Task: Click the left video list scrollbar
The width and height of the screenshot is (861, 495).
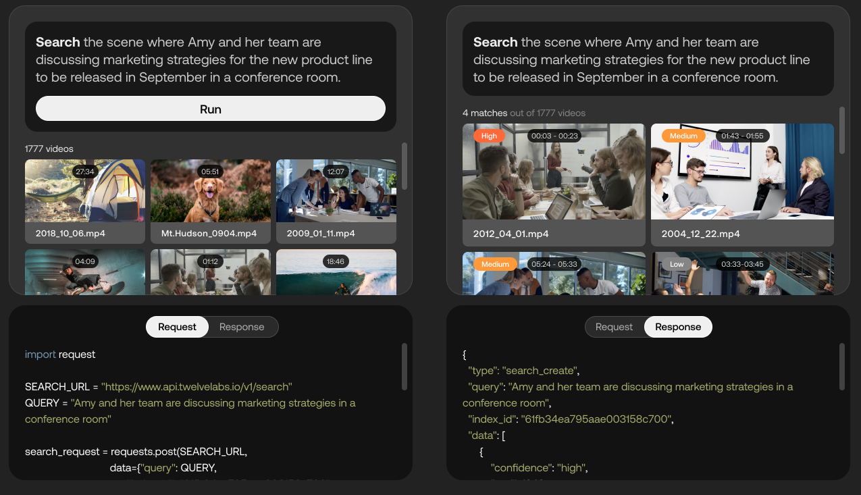Action: [404, 166]
